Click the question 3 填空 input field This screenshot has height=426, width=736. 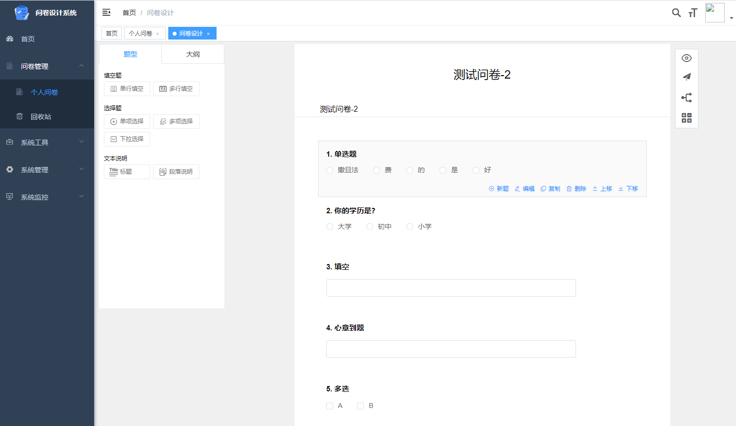click(x=451, y=288)
